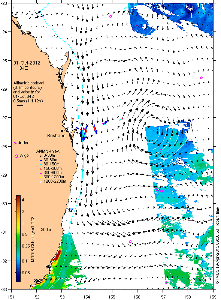Click Argo float near 155E 23.5S
The image size is (221, 300).
pos(111,16)
